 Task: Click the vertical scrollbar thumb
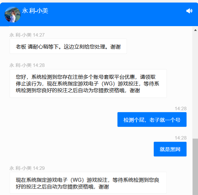point(195,167)
